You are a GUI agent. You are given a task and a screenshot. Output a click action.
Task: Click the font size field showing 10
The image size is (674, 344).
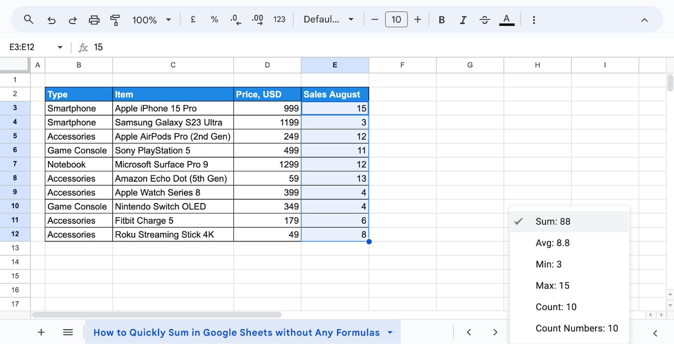point(396,20)
